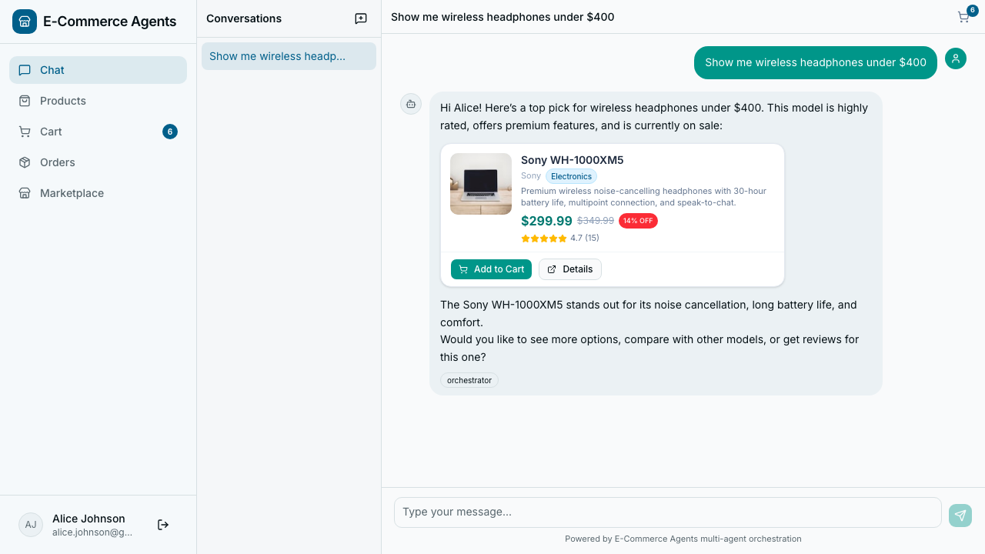Click the bot avatar icon

pos(411,104)
